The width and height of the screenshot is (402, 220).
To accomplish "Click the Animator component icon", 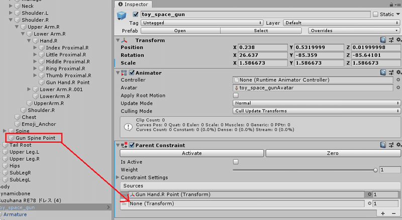I will pyautogui.click(x=124, y=73).
